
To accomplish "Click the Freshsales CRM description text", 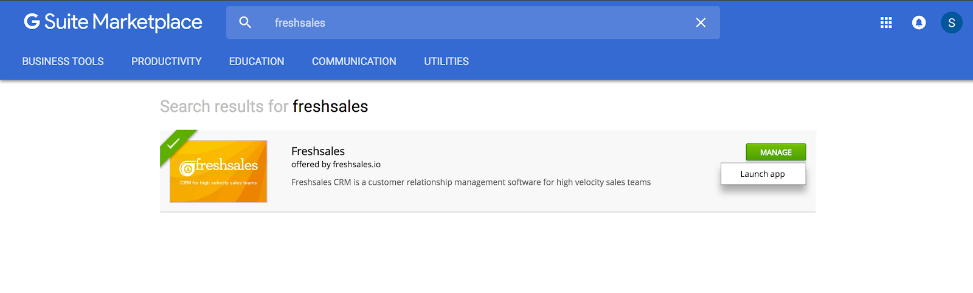I will tap(471, 182).
